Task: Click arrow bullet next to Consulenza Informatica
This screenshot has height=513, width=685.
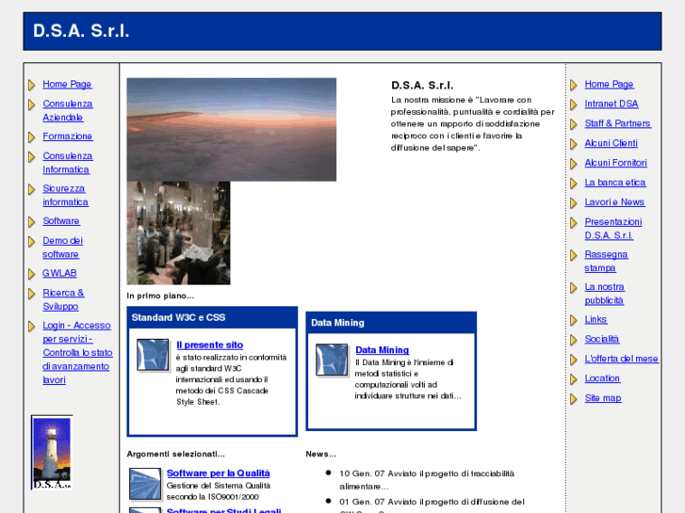Action: coord(31,156)
